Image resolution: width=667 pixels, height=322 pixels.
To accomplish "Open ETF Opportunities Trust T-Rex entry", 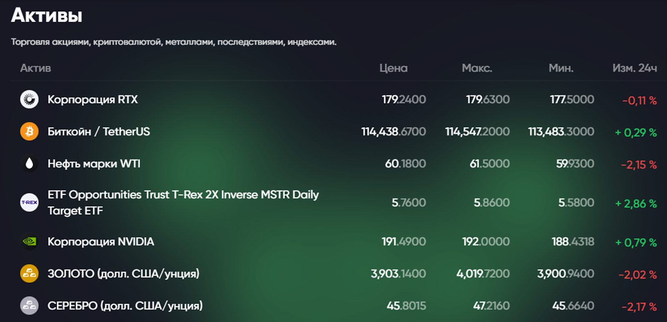I will [x=182, y=202].
